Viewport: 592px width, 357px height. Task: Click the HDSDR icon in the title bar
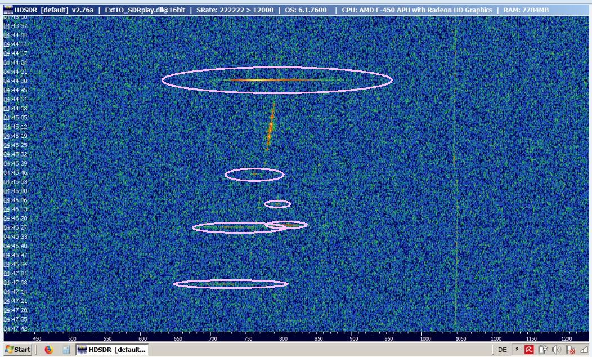click(8, 10)
